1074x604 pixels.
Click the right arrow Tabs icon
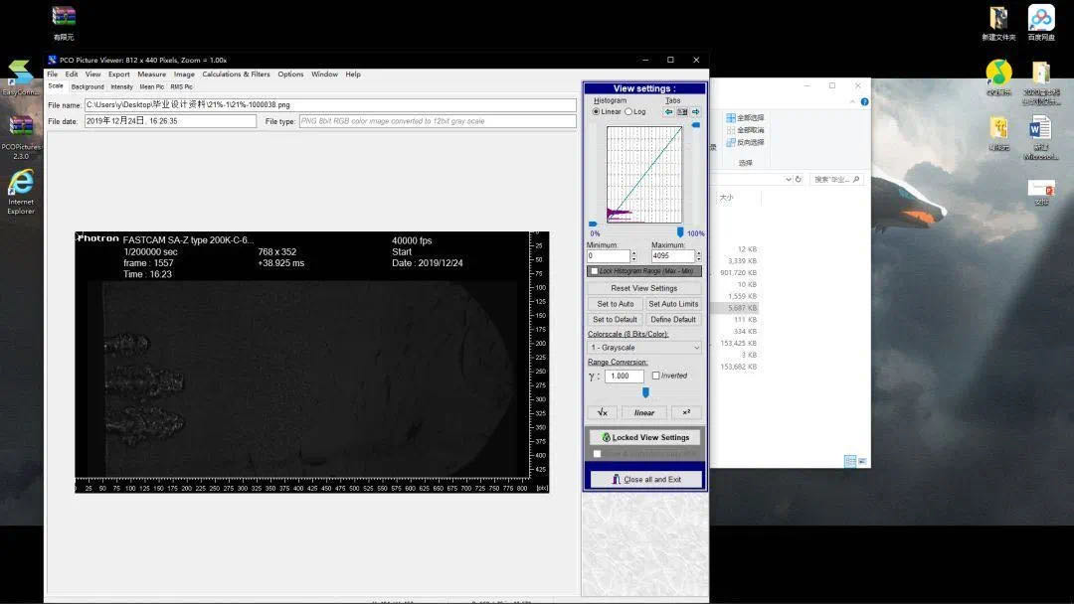point(696,112)
